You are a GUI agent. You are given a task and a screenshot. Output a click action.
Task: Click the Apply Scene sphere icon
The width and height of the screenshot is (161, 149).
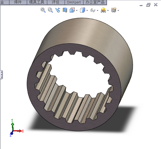[103, 10]
